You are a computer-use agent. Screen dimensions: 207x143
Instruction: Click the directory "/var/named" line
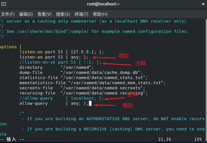[57, 67]
